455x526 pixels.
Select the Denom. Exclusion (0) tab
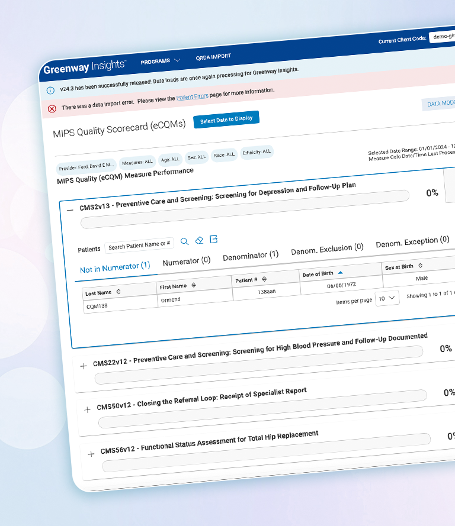327,250
